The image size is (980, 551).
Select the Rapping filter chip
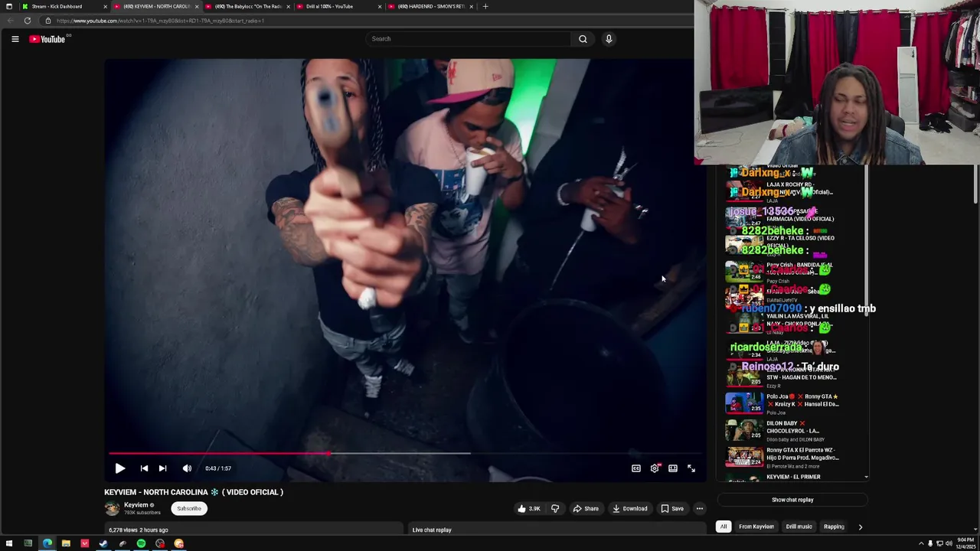pyautogui.click(x=834, y=527)
